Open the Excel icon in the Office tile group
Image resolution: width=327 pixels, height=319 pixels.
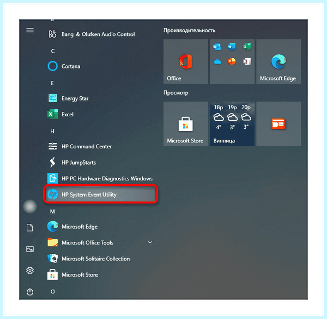pos(247,47)
